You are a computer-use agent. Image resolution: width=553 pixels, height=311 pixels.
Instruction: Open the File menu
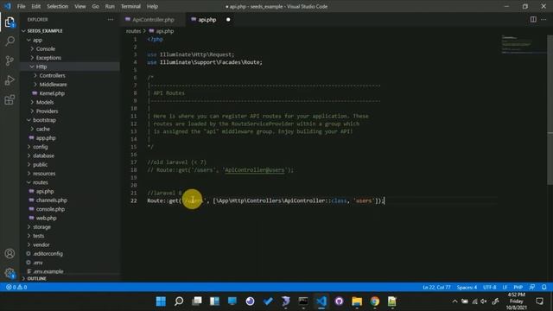(21, 6)
